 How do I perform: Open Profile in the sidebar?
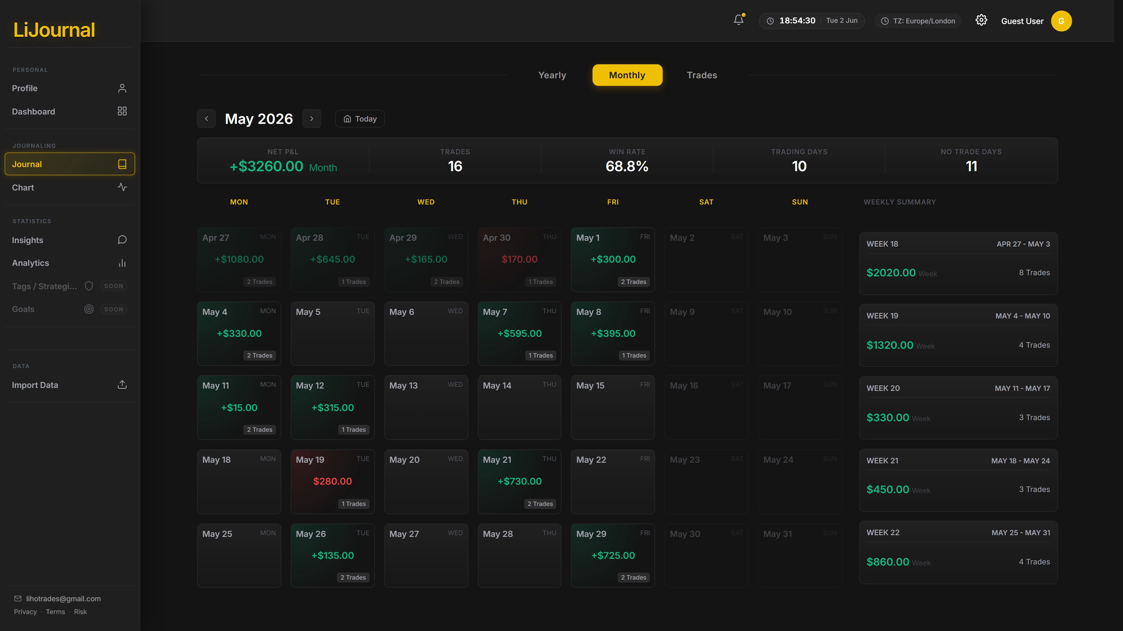tap(70, 89)
